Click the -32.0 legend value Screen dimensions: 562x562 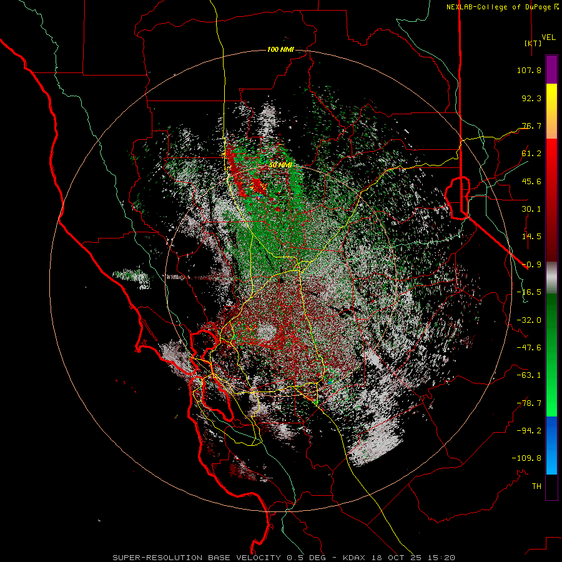(x=529, y=320)
